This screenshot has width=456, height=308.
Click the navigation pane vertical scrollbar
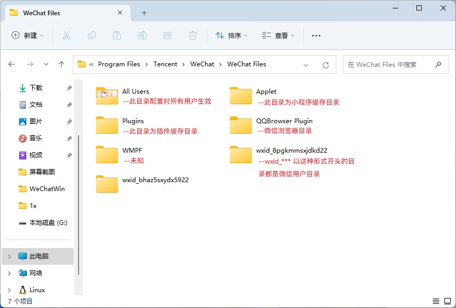[x=79, y=205]
